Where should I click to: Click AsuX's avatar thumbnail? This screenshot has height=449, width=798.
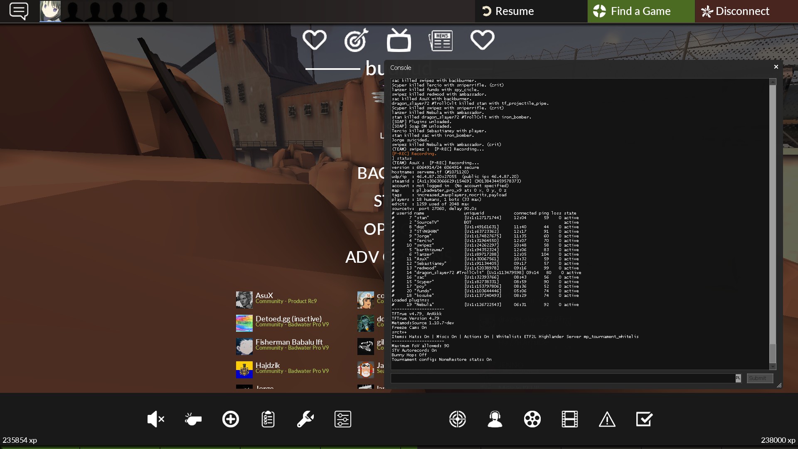click(x=244, y=300)
